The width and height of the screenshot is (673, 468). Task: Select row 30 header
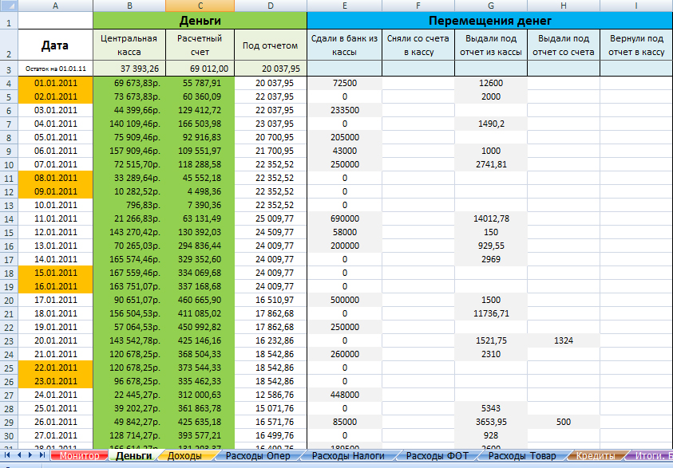9,435
